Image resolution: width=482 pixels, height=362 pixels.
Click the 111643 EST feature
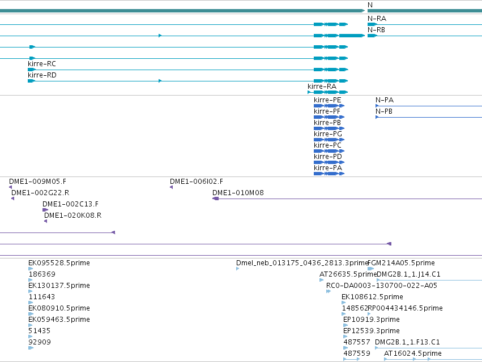tap(42, 297)
